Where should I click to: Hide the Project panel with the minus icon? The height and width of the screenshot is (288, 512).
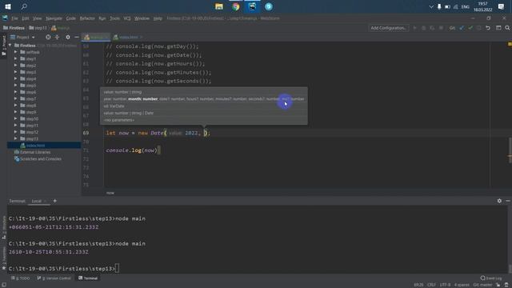[x=77, y=38]
